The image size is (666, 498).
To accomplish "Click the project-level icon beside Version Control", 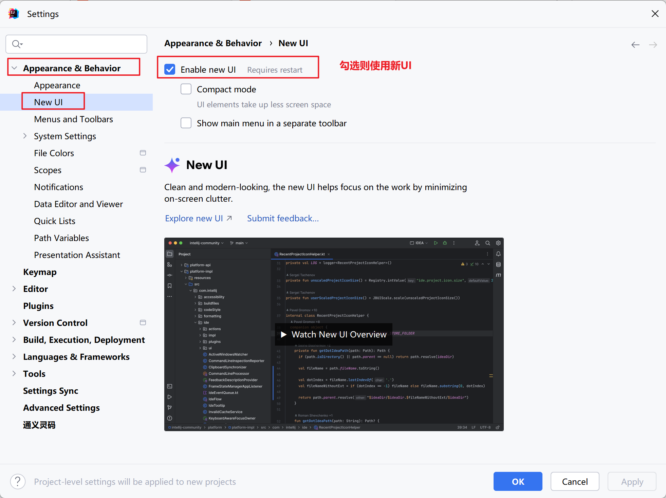I will (x=143, y=323).
